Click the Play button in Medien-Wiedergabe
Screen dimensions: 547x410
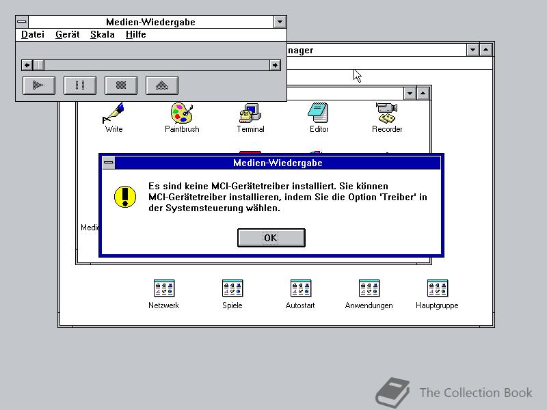click(x=39, y=85)
